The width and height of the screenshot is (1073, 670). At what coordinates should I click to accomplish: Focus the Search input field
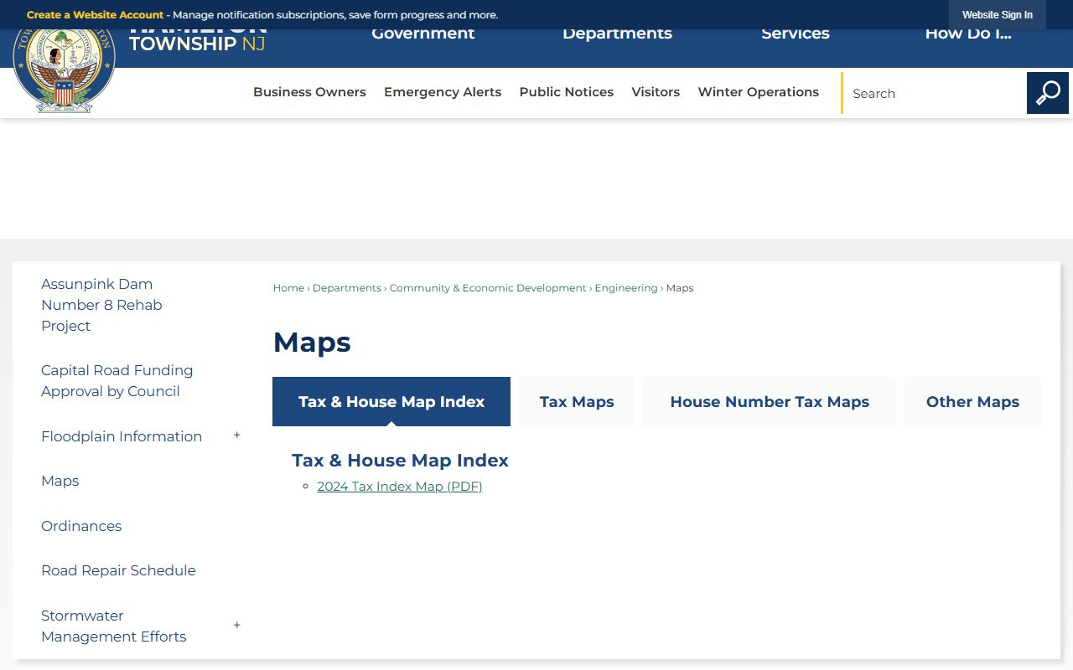coord(935,93)
